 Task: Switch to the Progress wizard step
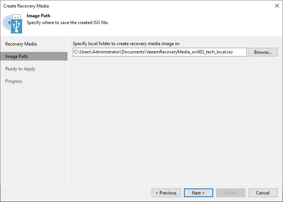tap(14, 81)
